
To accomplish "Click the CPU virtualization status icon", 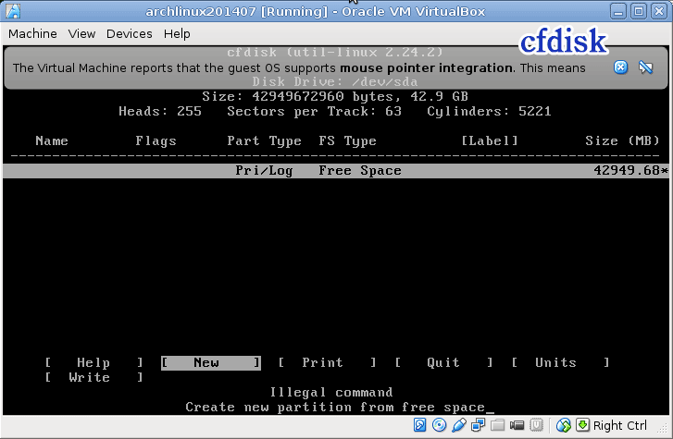I will [537, 425].
